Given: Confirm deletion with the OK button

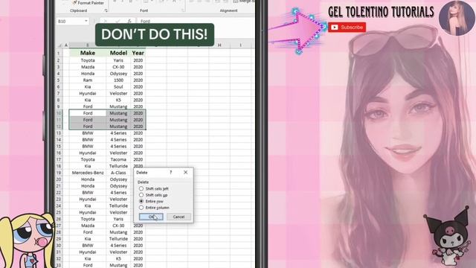Looking at the screenshot, I should click(x=151, y=217).
